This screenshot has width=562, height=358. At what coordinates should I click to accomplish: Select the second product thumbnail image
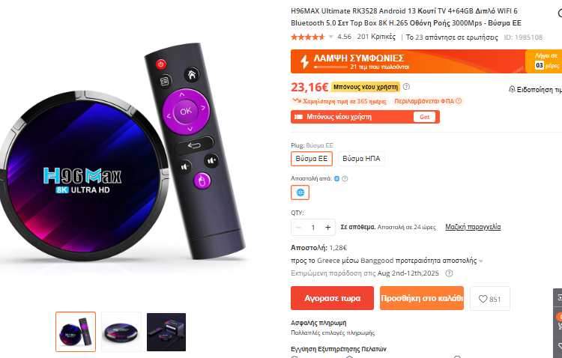click(x=121, y=332)
